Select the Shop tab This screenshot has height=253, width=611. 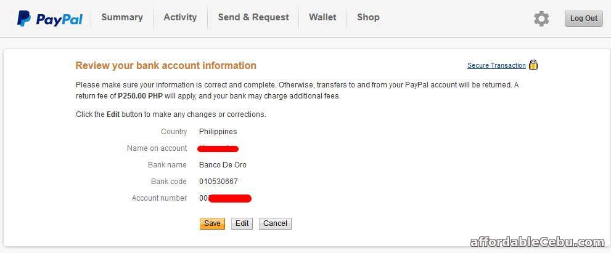(x=368, y=17)
